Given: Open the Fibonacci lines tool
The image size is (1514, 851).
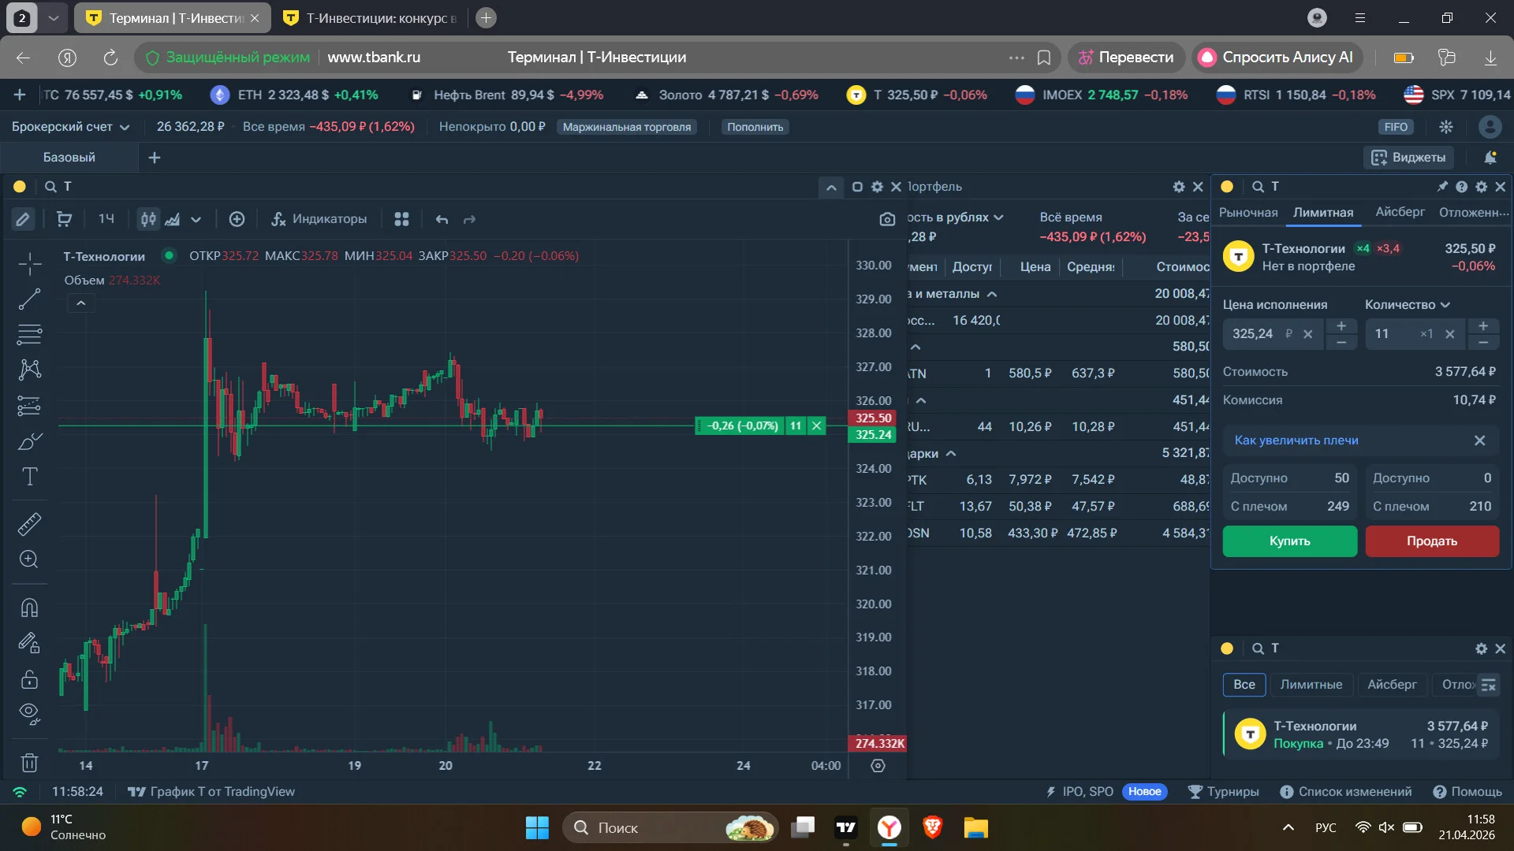Looking at the screenshot, I should [x=29, y=334].
